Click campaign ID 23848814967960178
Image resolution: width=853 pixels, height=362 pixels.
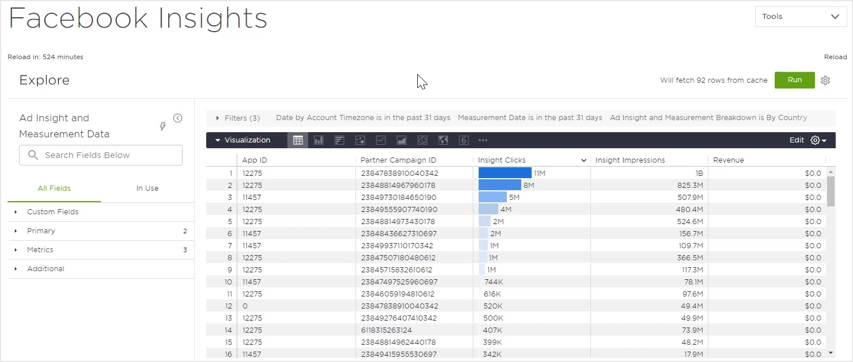click(x=398, y=185)
